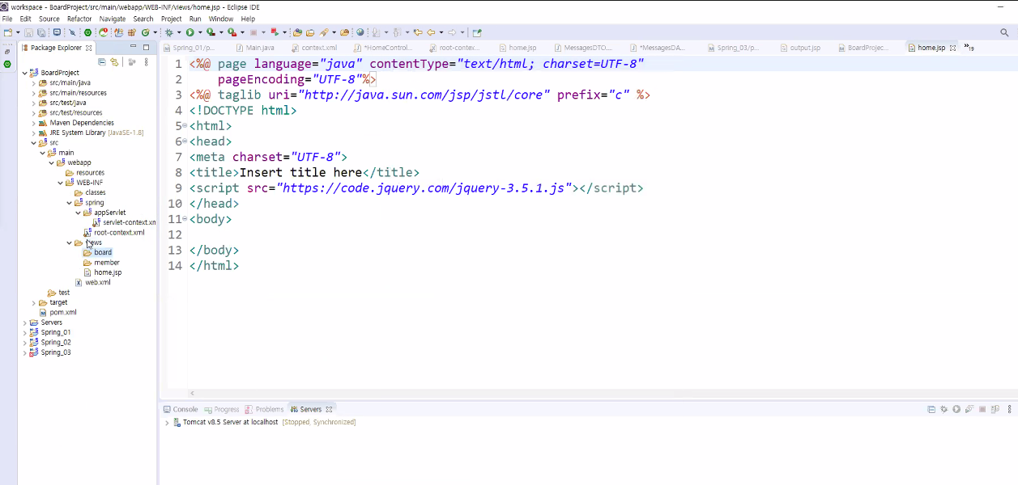Click the Servers view stop server icon

[x=982, y=410]
